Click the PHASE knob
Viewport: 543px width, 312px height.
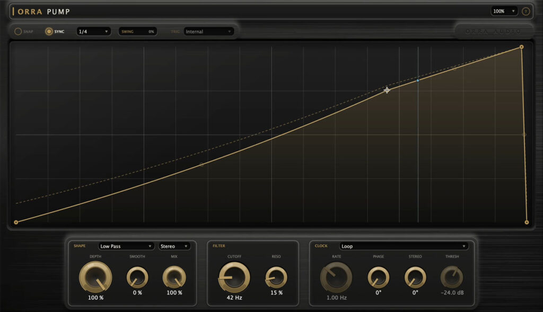[x=379, y=278]
